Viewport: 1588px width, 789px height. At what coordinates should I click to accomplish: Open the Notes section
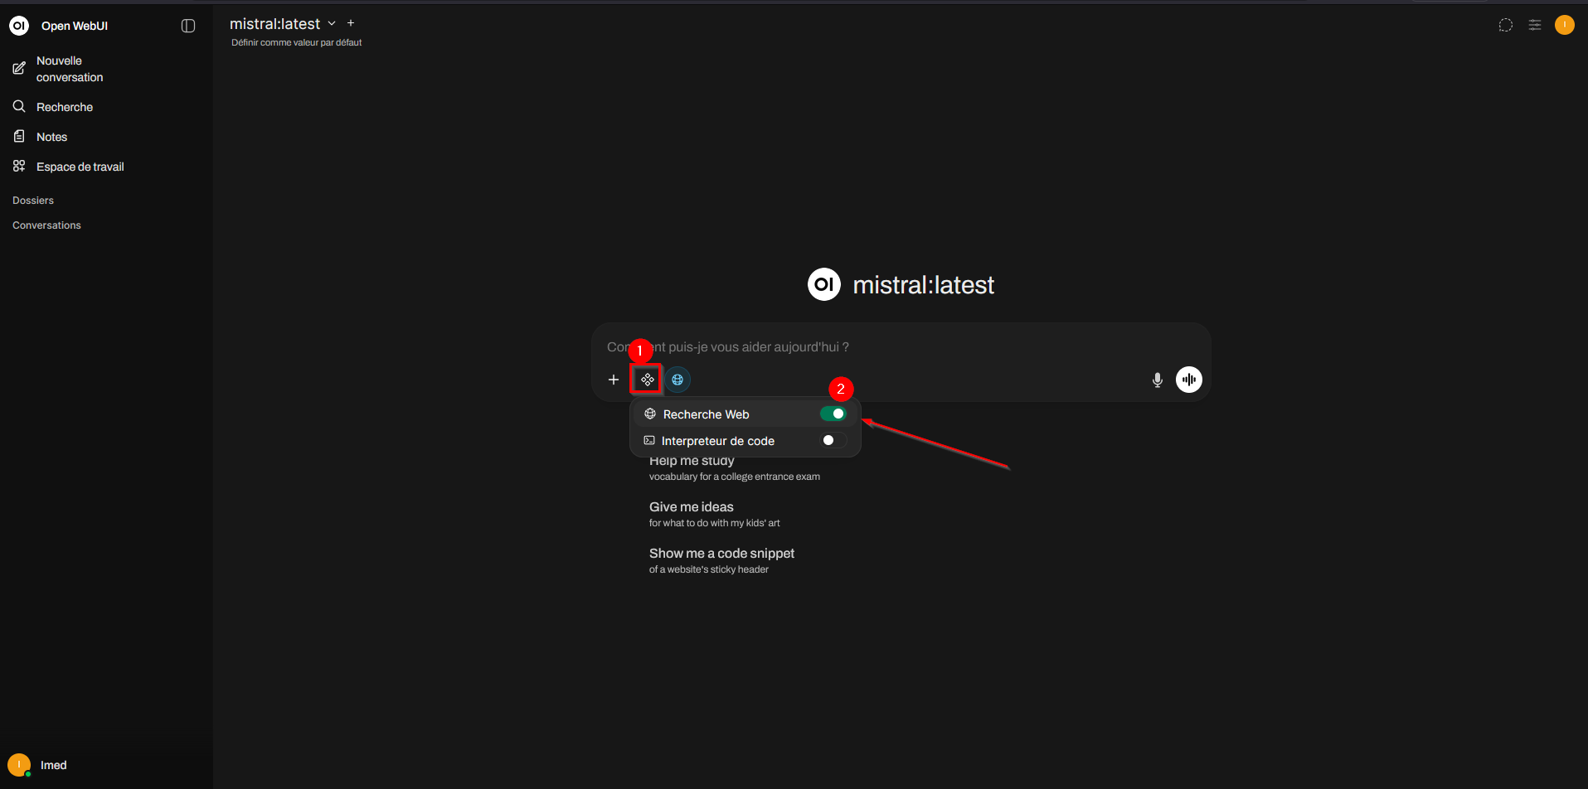(x=51, y=136)
